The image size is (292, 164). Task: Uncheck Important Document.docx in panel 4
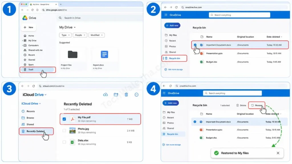[195, 122]
